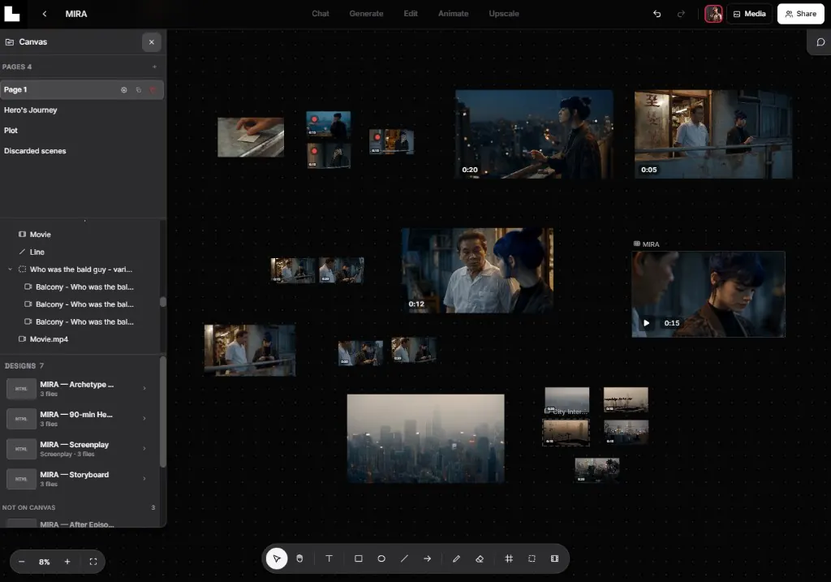Select the Text tool in bottom toolbar
Viewport: 831px width, 582px height.
[329, 558]
